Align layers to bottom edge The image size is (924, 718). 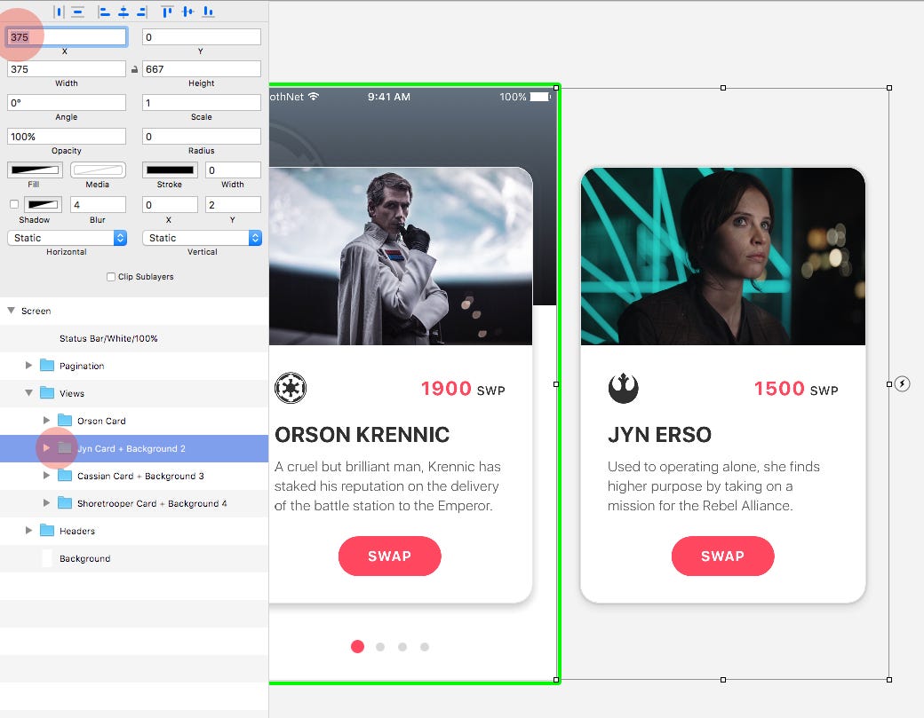point(208,12)
